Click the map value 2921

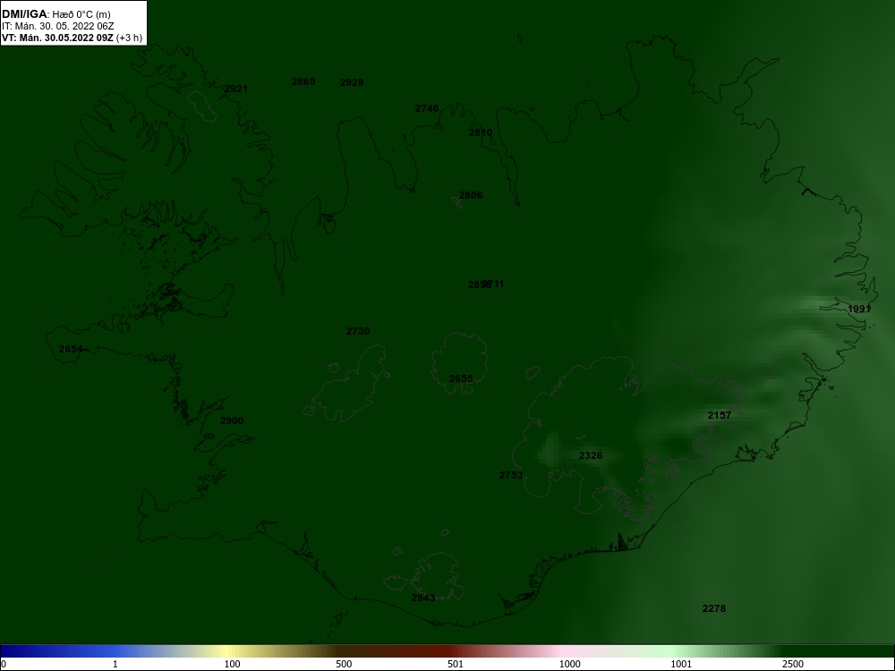(236, 89)
